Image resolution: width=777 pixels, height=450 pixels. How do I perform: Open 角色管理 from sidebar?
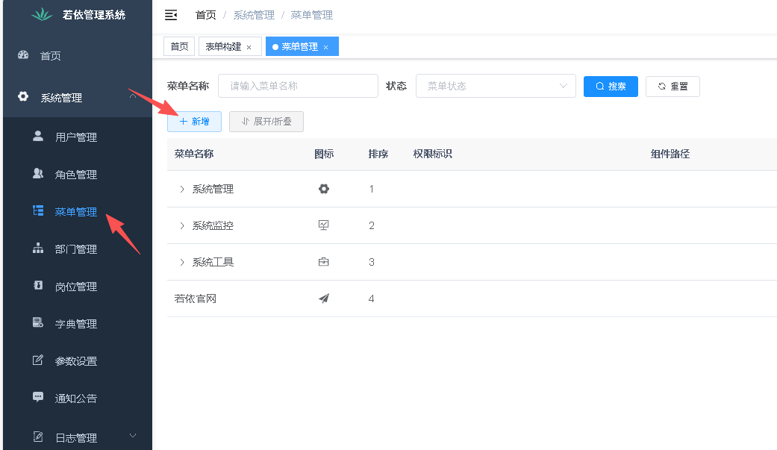75,175
